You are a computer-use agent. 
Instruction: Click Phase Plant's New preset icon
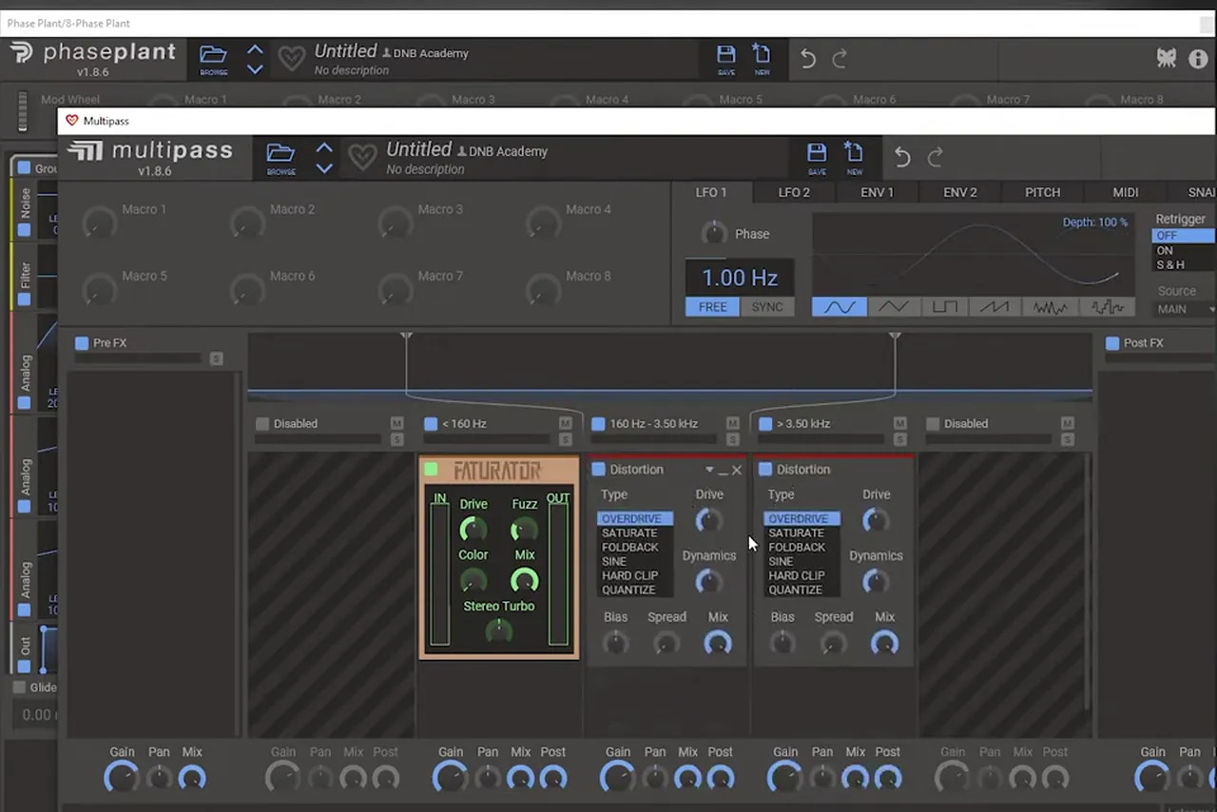tap(762, 59)
